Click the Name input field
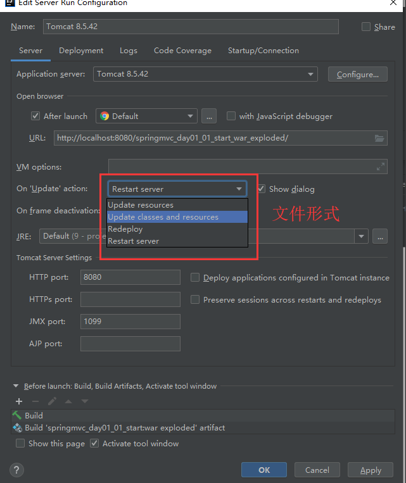The height and width of the screenshot is (483, 406). click(x=191, y=27)
